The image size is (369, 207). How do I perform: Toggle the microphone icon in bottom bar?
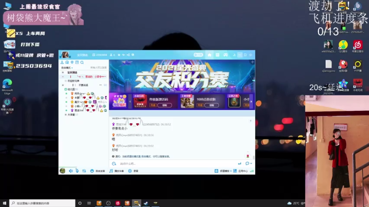pyautogui.click(x=77, y=171)
